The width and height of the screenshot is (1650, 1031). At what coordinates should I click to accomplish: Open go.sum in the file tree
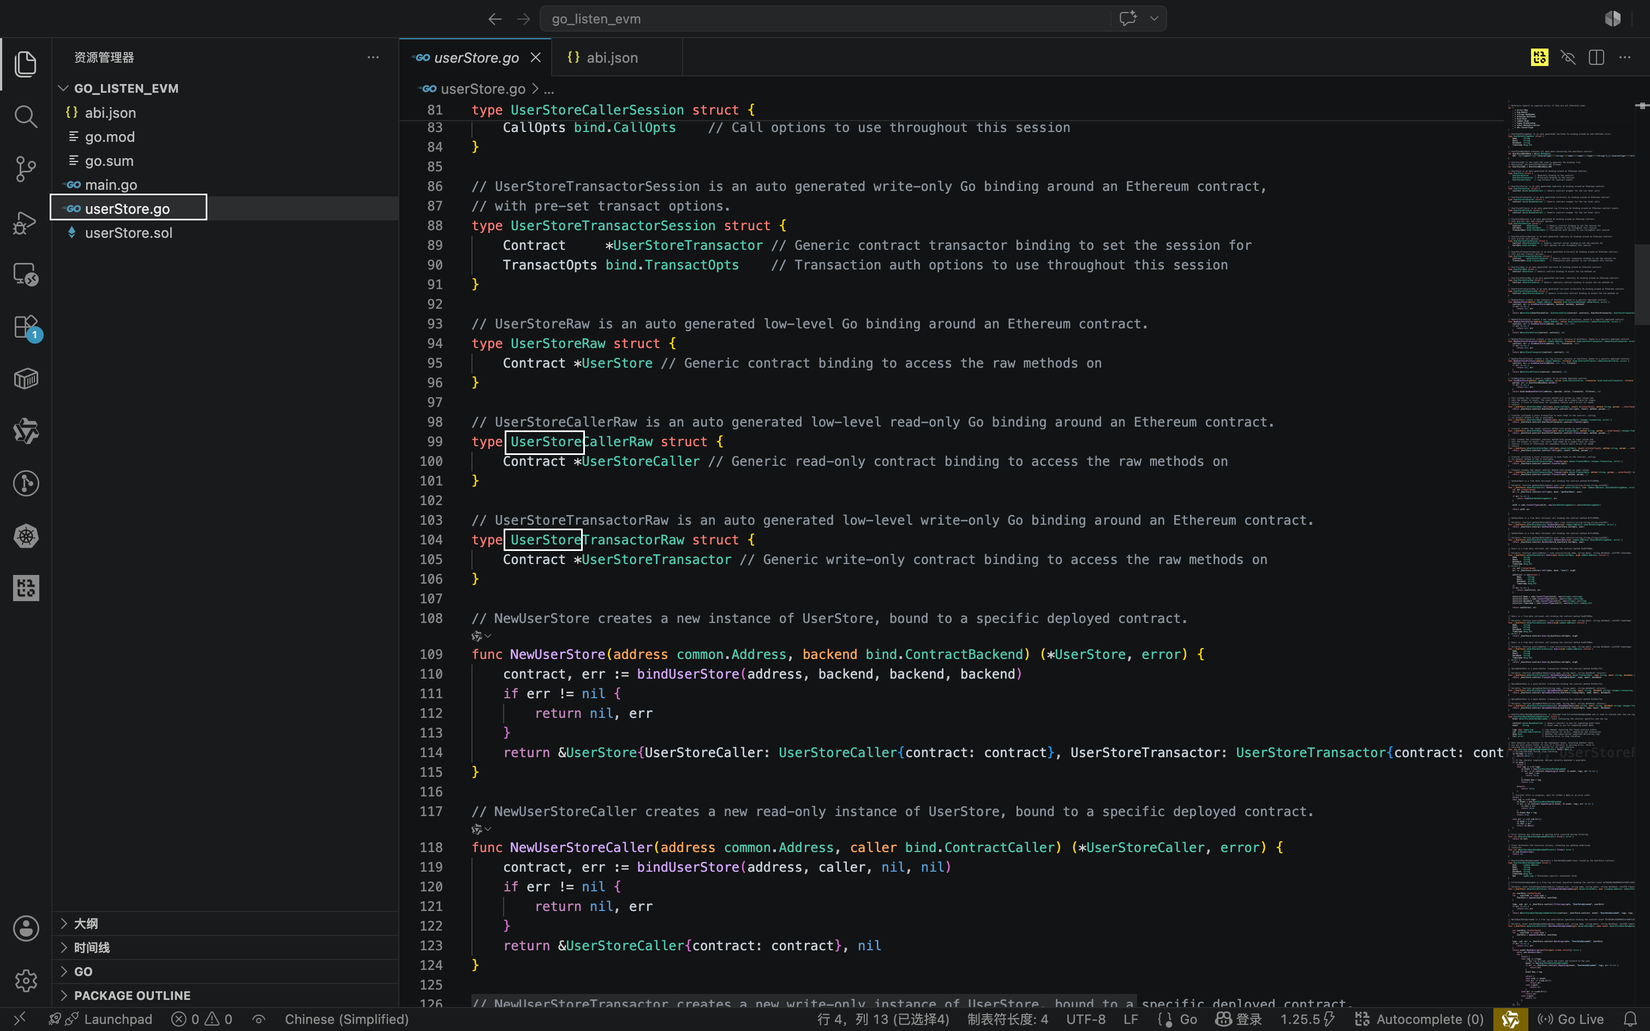(226, 161)
